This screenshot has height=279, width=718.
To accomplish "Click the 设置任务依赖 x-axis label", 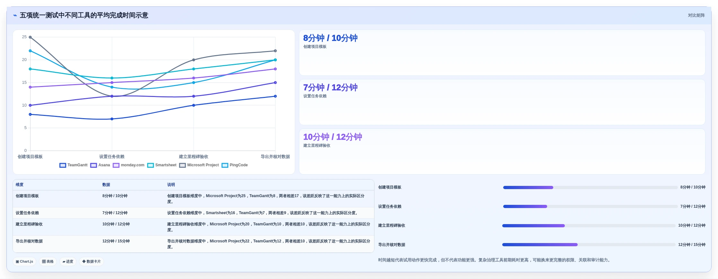I will 112,157.
